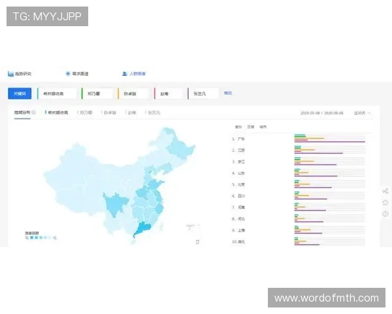
Task: Toggle the 陈卓璇 series in legend
Action: [110, 113]
